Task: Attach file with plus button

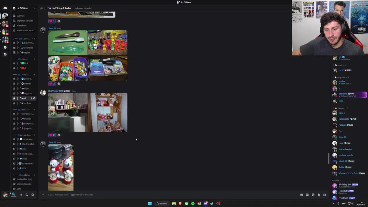Action: (x=43, y=195)
